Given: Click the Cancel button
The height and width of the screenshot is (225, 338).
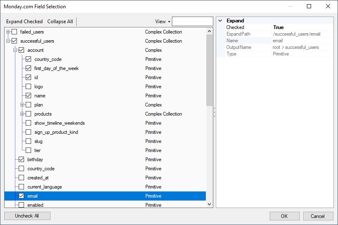Looking at the screenshot, I should point(318,216).
